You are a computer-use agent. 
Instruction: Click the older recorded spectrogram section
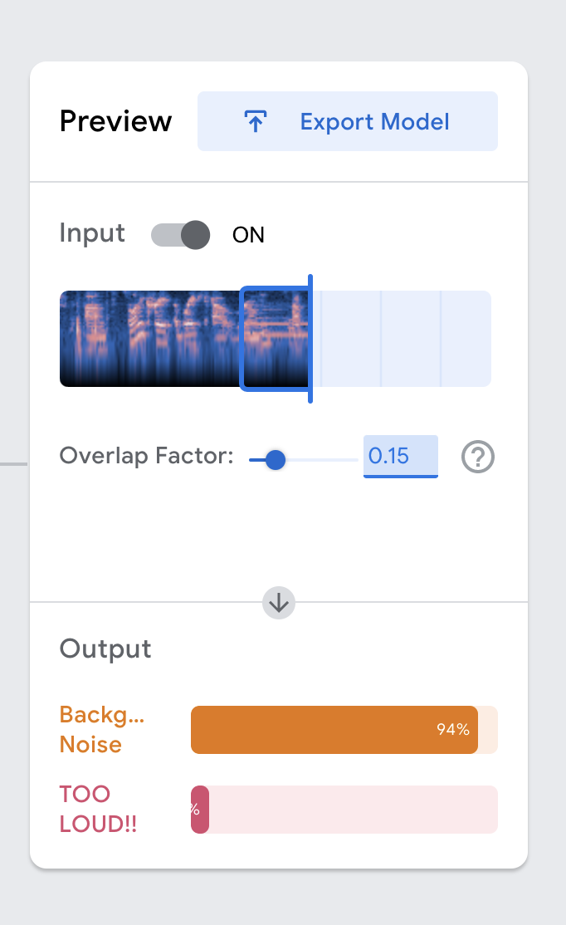[149, 339]
